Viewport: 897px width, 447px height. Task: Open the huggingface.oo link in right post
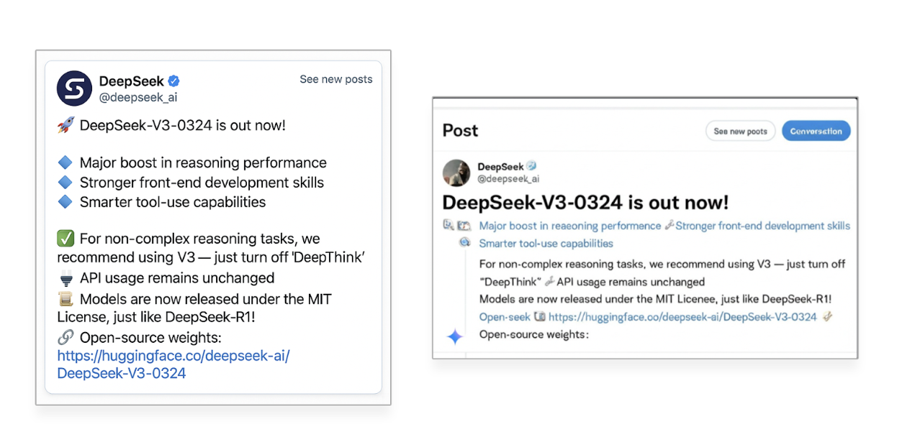[682, 317]
